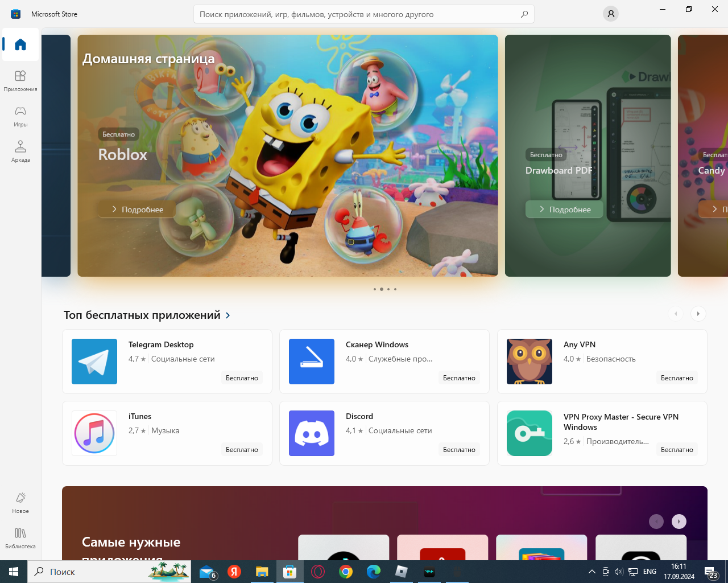Click the Windows taskbar Поиск box
The height and width of the screenshot is (583, 728).
click(110, 572)
